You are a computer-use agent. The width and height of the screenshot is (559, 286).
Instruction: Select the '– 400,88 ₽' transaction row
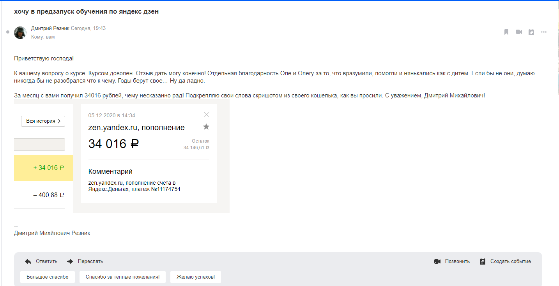click(43, 195)
